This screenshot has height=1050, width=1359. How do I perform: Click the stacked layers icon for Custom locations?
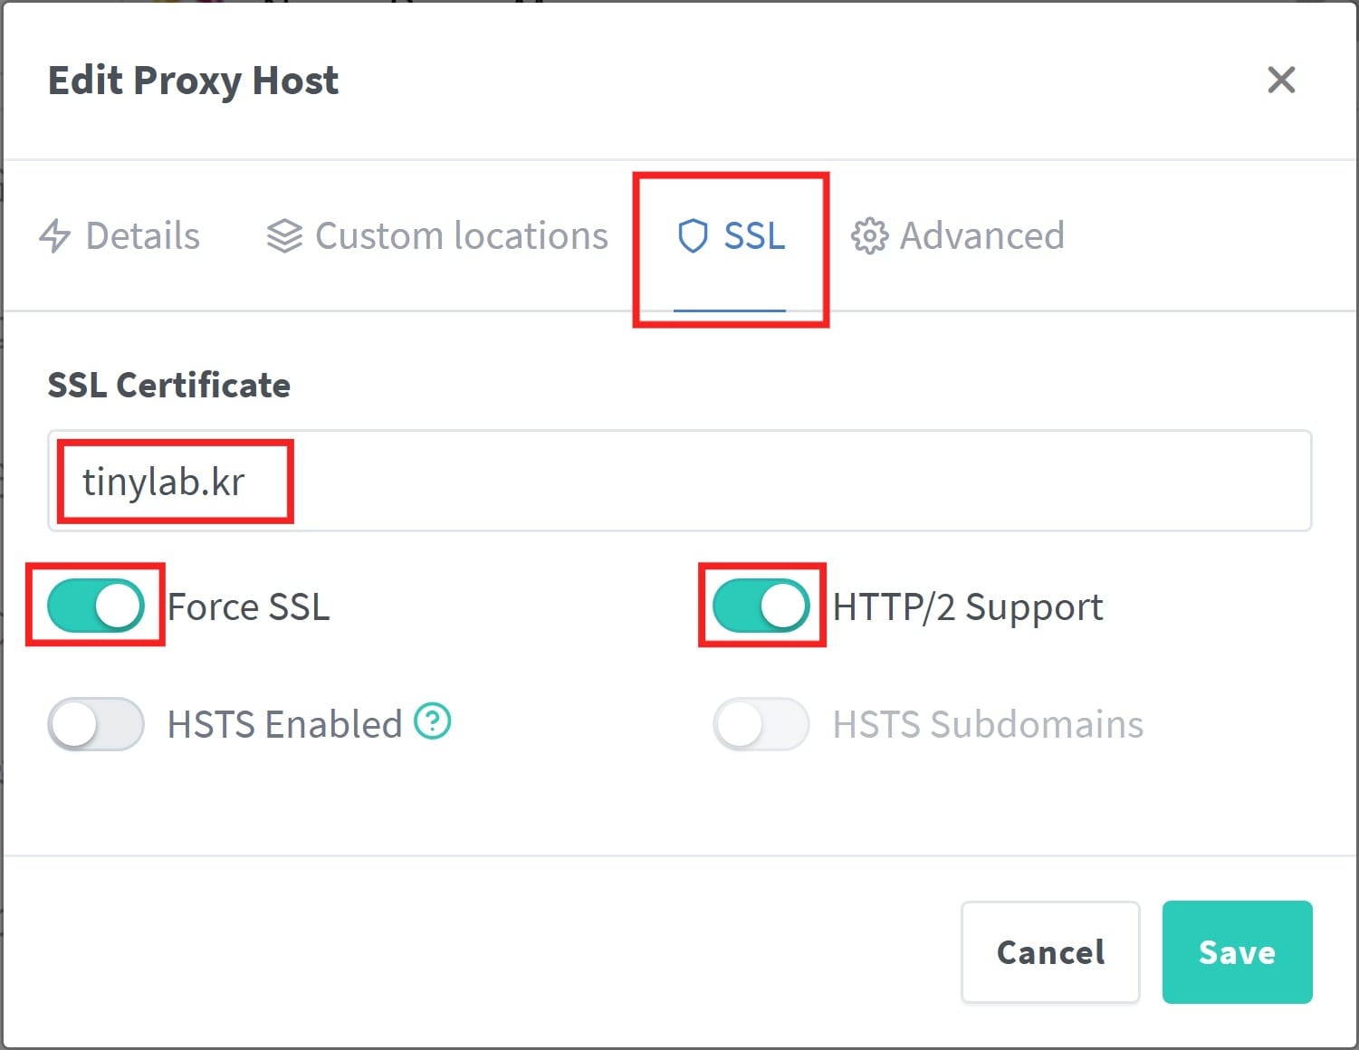284,236
